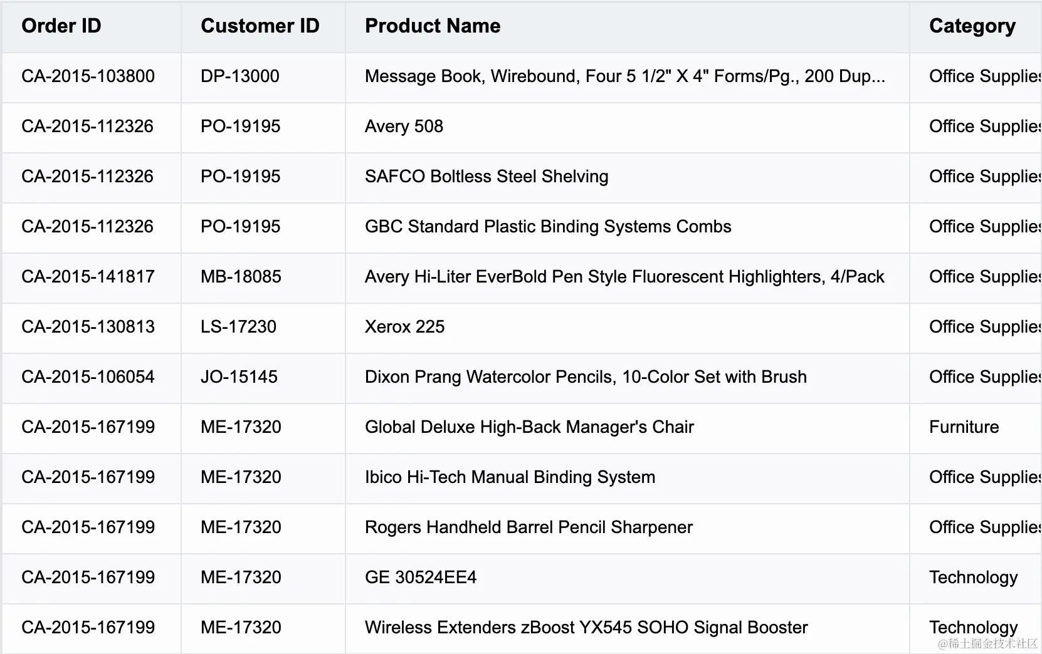This screenshot has height=654, width=1042.
Task: Select the Message Book, Wirebound product cell
Action: pyautogui.click(x=628, y=78)
